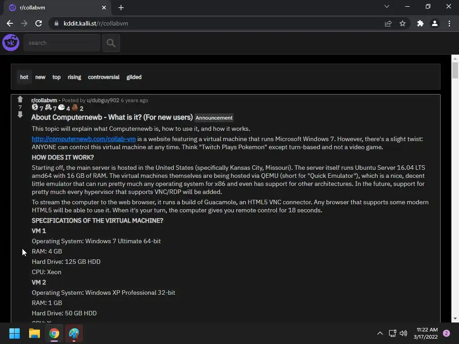Select the new sort tab
Viewport: 459px width, 344px height.
40,77
